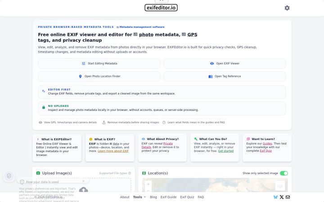
Task: Click the upload cloud icon
Action: point(84,190)
